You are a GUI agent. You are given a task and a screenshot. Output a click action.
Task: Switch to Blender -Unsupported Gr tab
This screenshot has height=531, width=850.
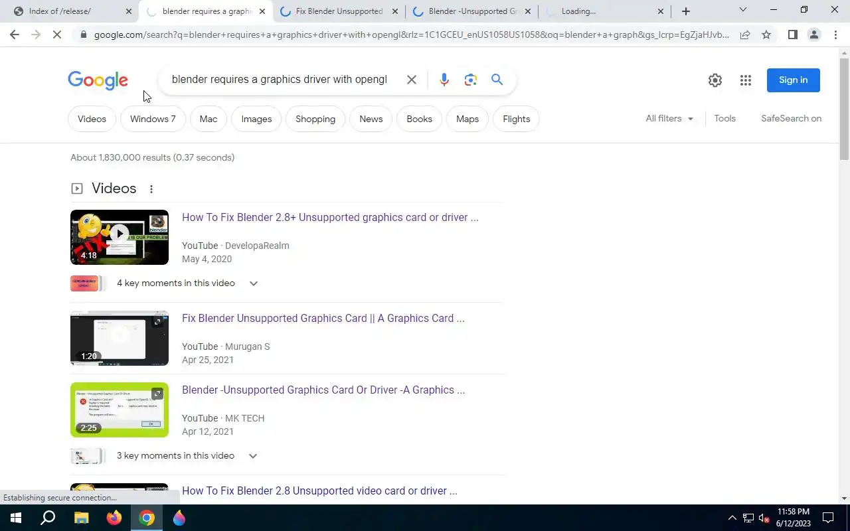pyautogui.click(x=472, y=11)
